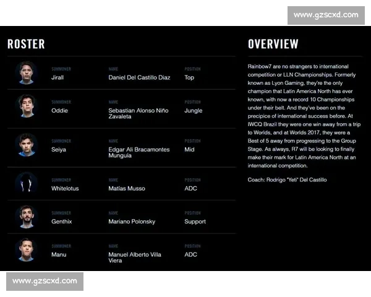Click the ROSTER heading
This screenshot has height=297, width=371.
(26, 45)
